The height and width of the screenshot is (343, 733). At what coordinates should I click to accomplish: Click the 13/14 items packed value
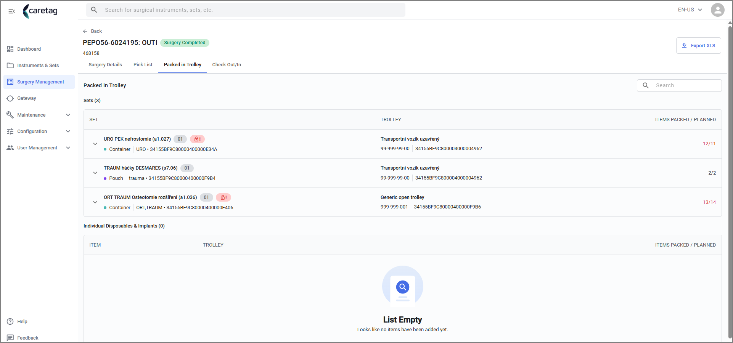click(709, 202)
